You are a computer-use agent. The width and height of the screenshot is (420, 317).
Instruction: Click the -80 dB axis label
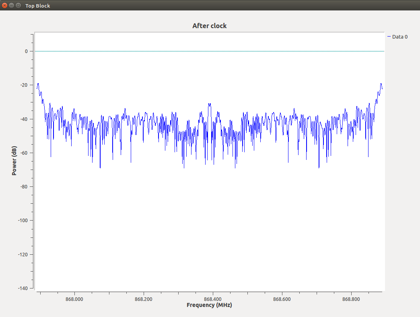(24, 187)
